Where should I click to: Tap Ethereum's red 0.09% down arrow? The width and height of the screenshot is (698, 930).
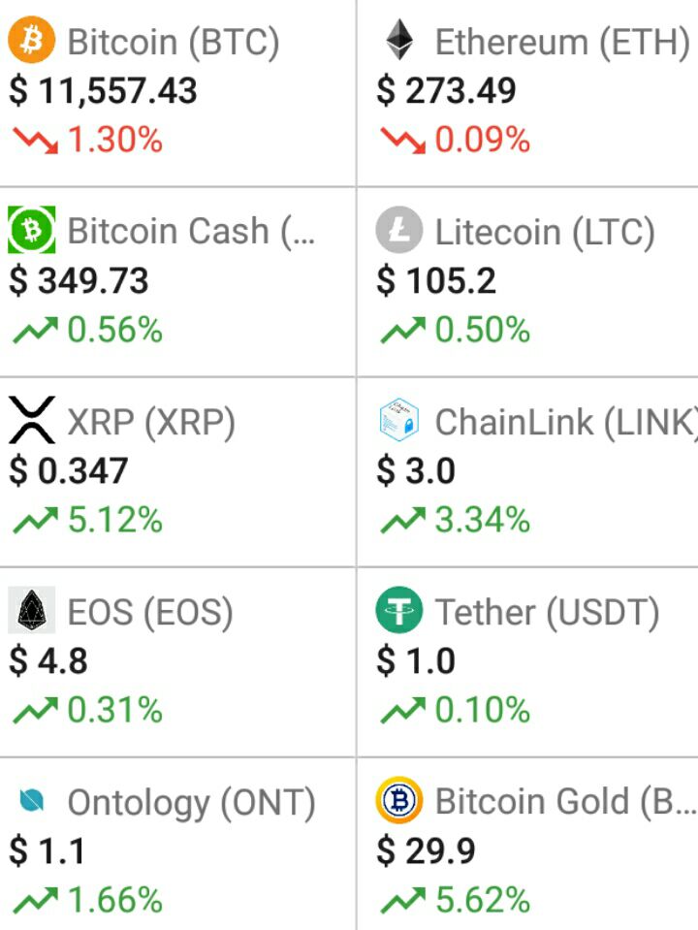click(x=403, y=142)
